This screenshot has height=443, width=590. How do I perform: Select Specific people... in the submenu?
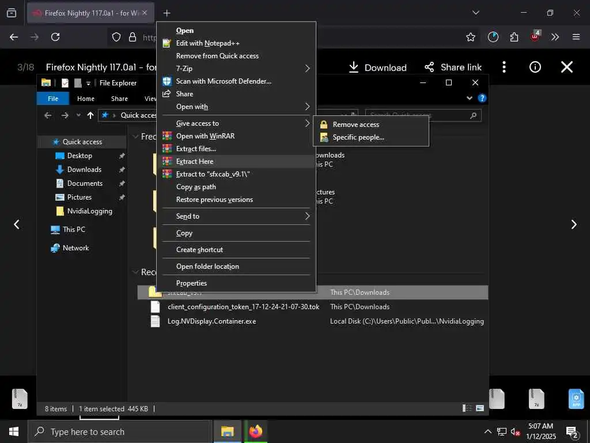click(371, 137)
